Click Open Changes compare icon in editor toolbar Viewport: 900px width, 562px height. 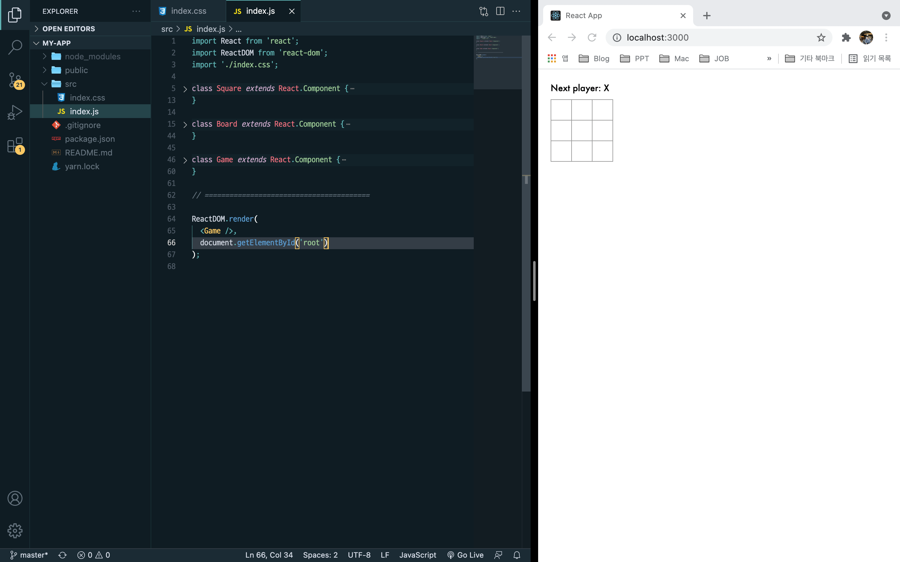[483, 11]
